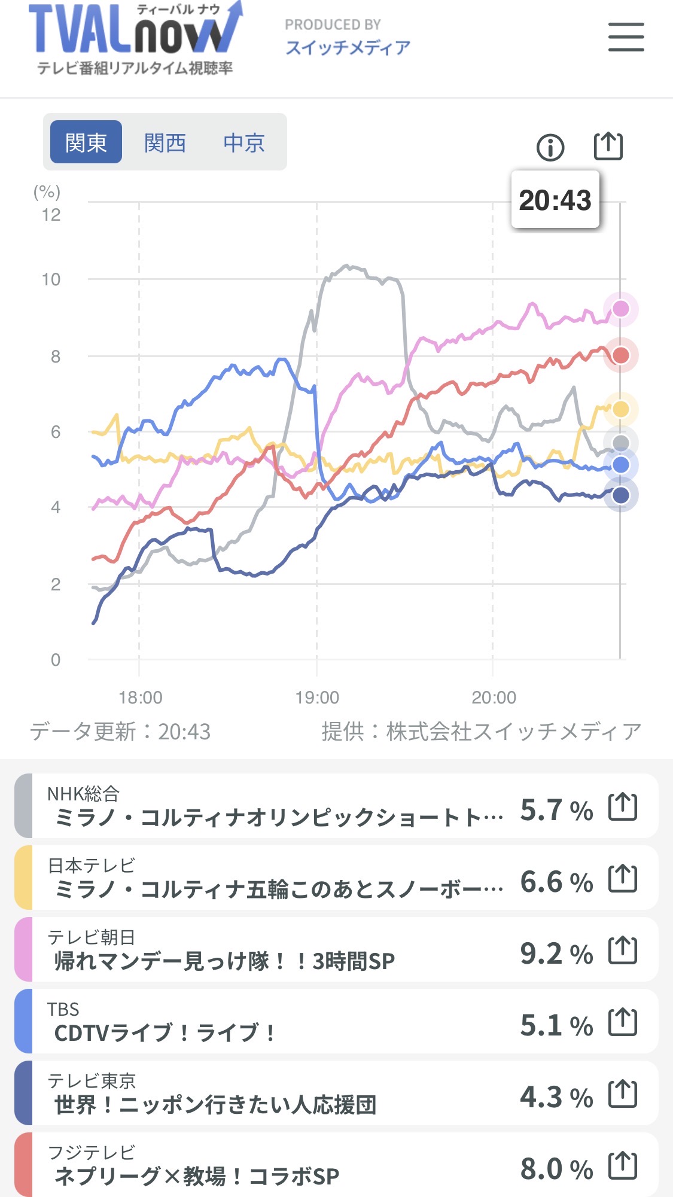Share the NHK総合 program rating

pyautogui.click(x=622, y=807)
